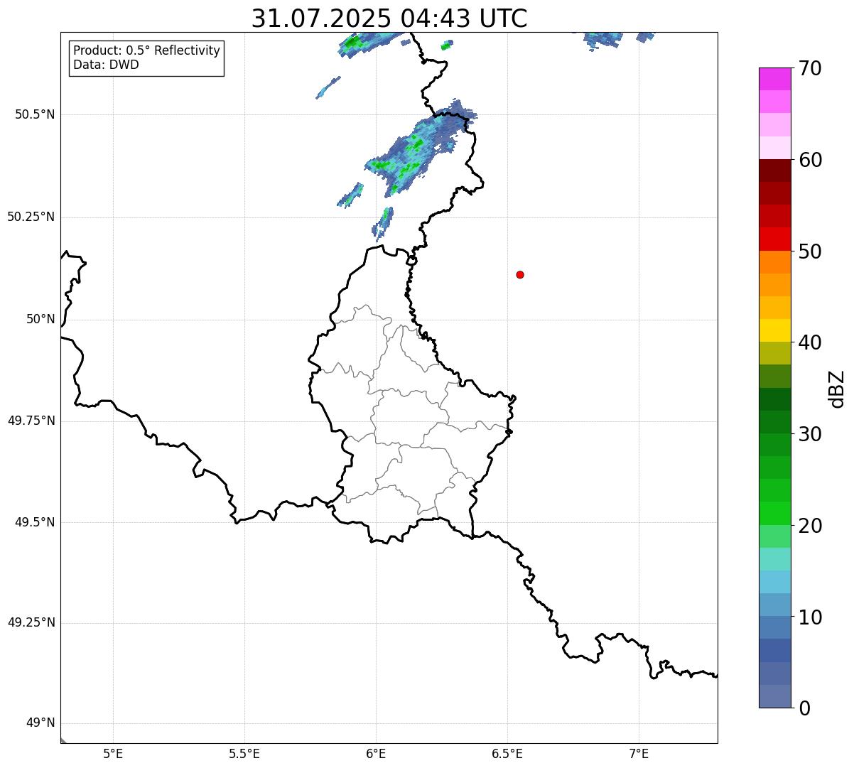Viewport: 854px width, 768px height.
Task: Click the red location marker dot
Action: [520, 274]
